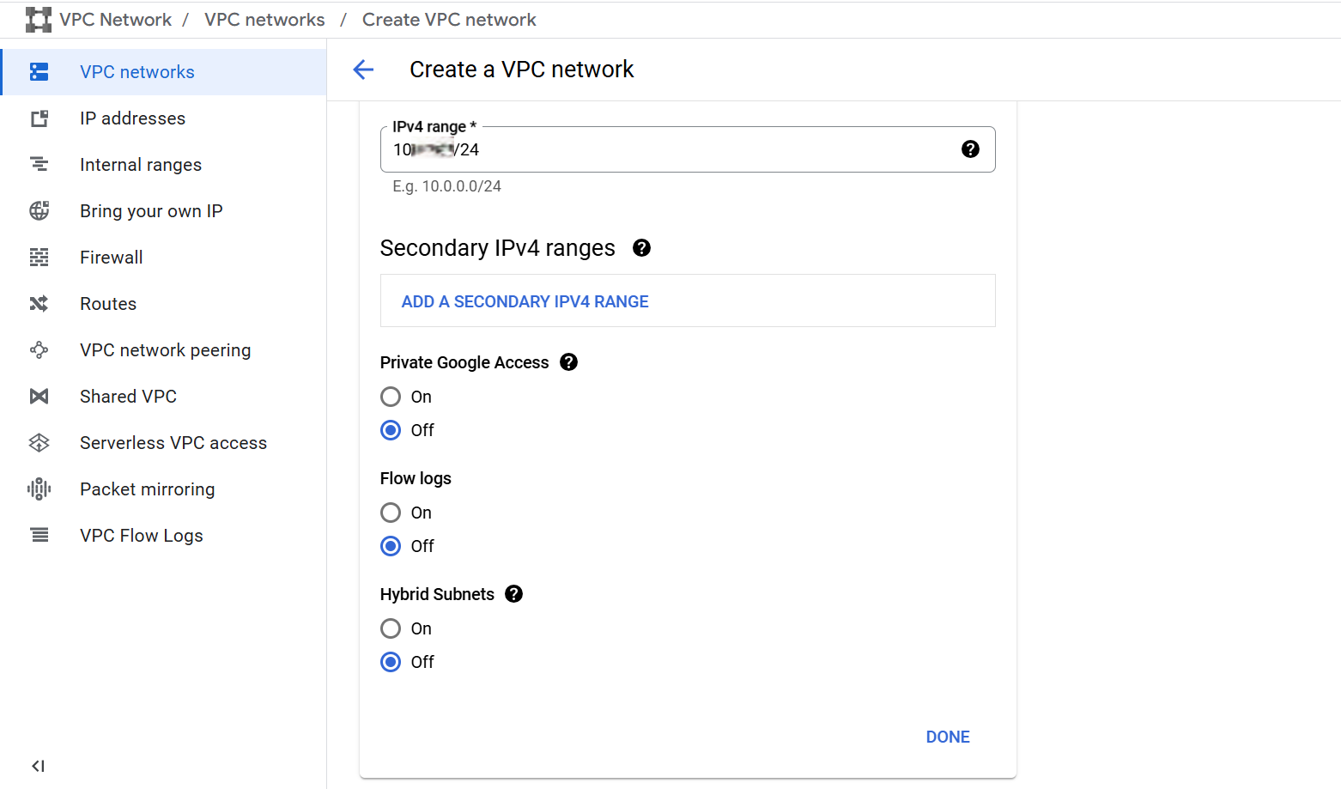Viewport: 1341px width, 789px height.
Task: Enable Flow logs with On radio
Action: coord(391,513)
